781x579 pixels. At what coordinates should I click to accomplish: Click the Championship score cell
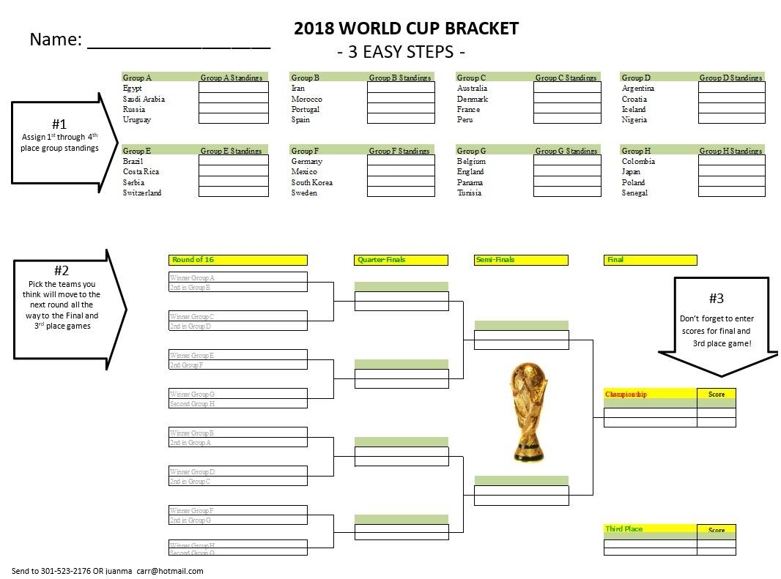716,412
